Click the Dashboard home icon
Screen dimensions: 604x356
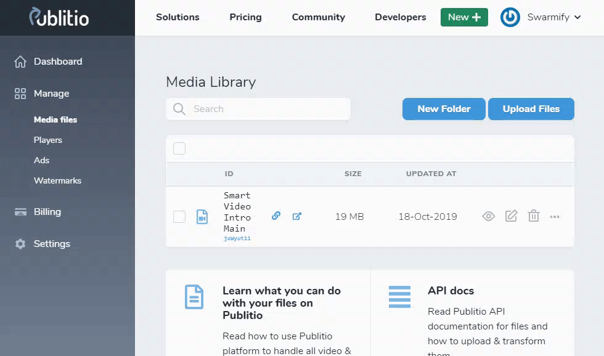point(20,62)
